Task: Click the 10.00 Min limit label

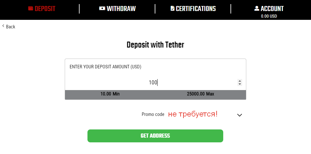Action: tap(110, 94)
